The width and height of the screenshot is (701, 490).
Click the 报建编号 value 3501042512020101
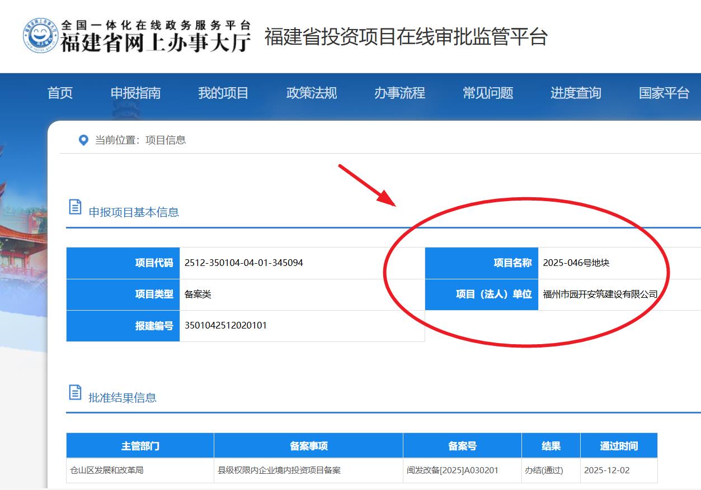(x=225, y=325)
